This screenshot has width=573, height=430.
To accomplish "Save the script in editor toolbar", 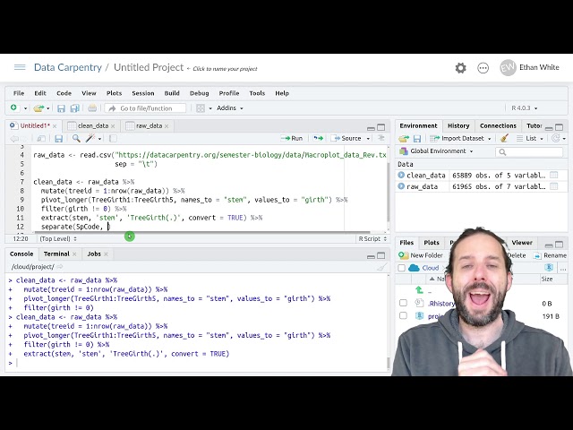I will click(58, 139).
